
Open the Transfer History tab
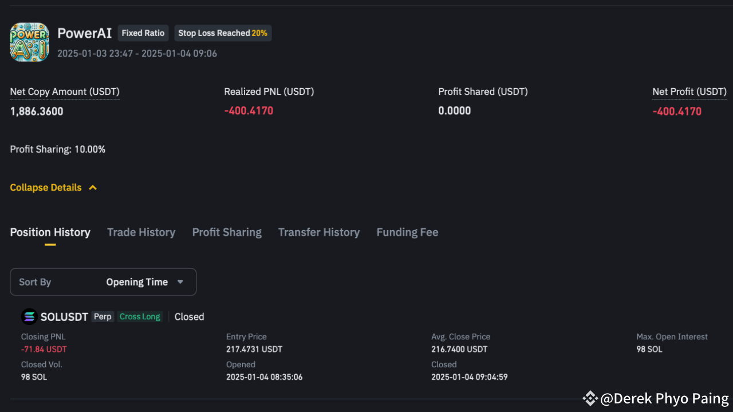coord(319,232)
